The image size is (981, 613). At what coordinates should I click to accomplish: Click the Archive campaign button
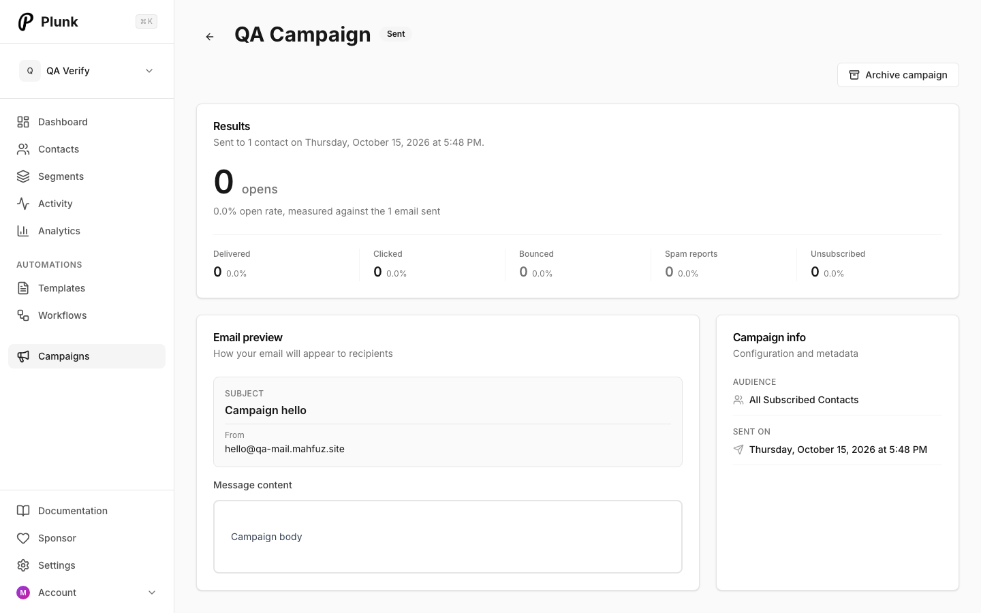point(898,75)
